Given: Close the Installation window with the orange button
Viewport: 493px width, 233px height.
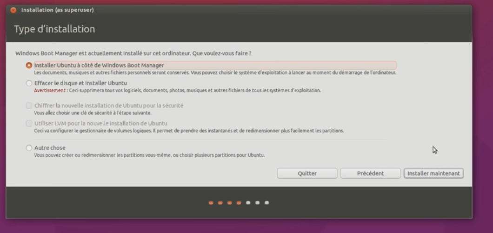Looking at the screenshot, I should coord(13,10).
